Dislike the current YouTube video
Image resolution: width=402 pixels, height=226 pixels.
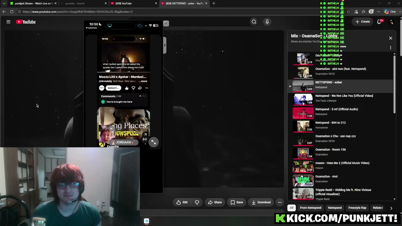coord(197,202)
